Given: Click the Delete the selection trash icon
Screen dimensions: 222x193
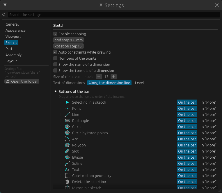Looking at the screenshot, I should 67,182.
